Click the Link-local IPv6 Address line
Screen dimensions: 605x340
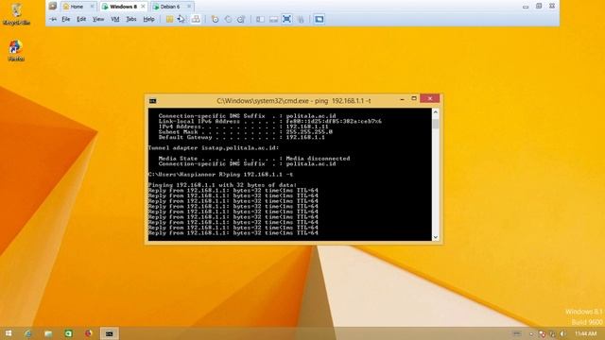(x=269, y=121)
